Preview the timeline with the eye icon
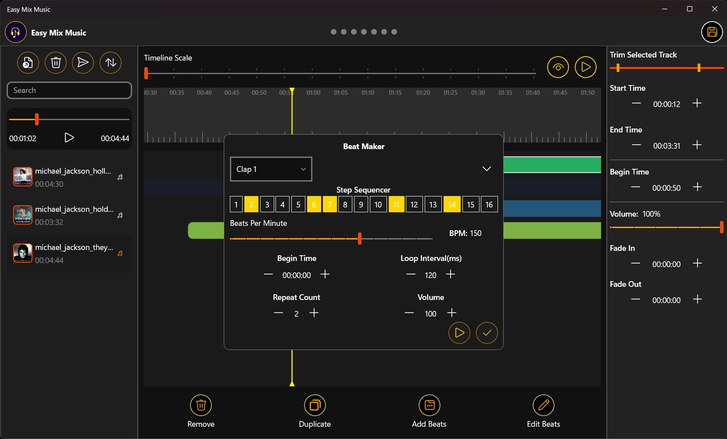This screenshot has width=727, height=439. 558,67
